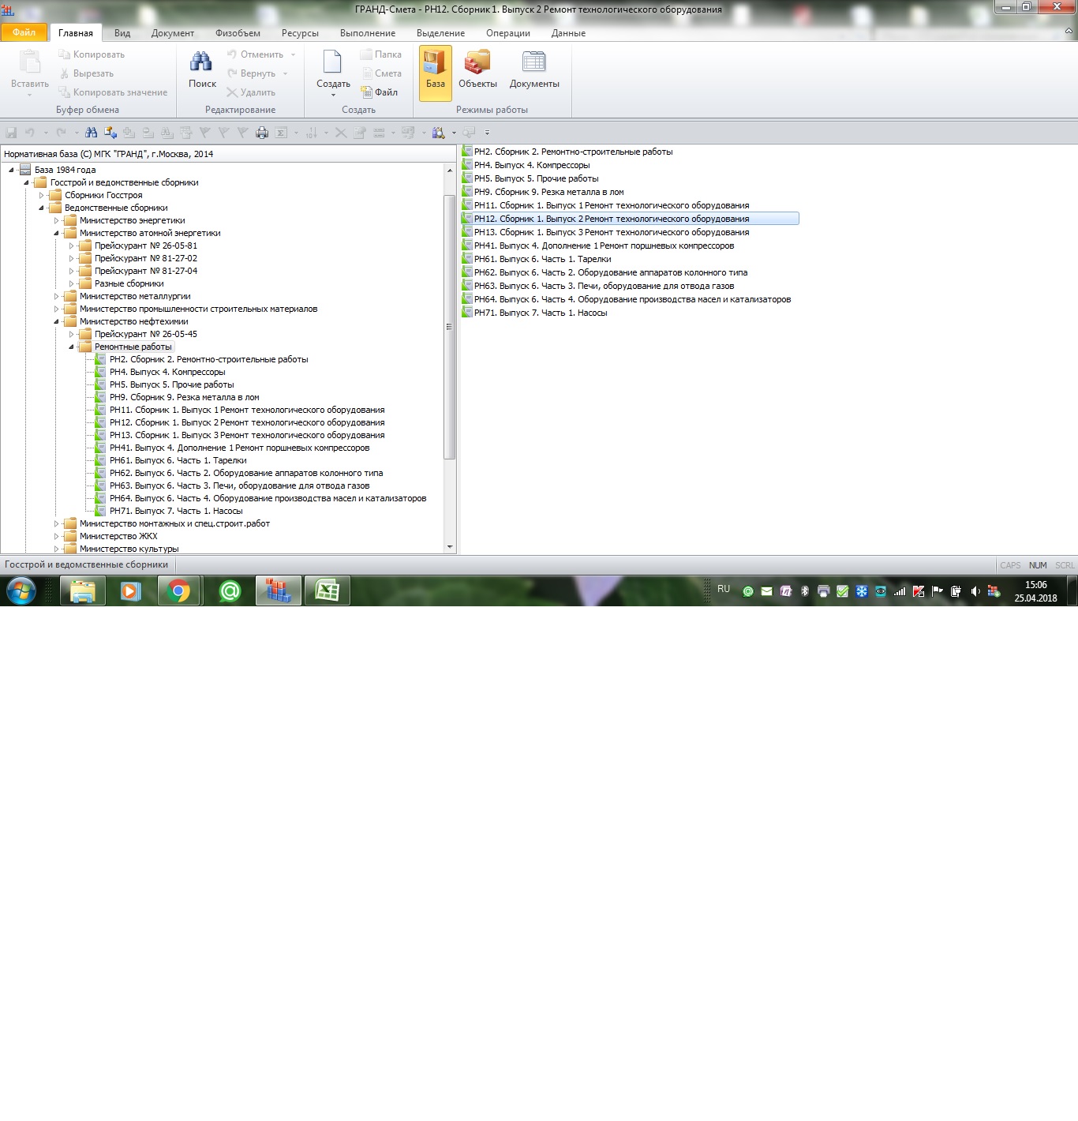Switch to the Документы work mode
The height and width of the screenshot is (1121, 1078).
pyautogui.click(x=534, y=69)
